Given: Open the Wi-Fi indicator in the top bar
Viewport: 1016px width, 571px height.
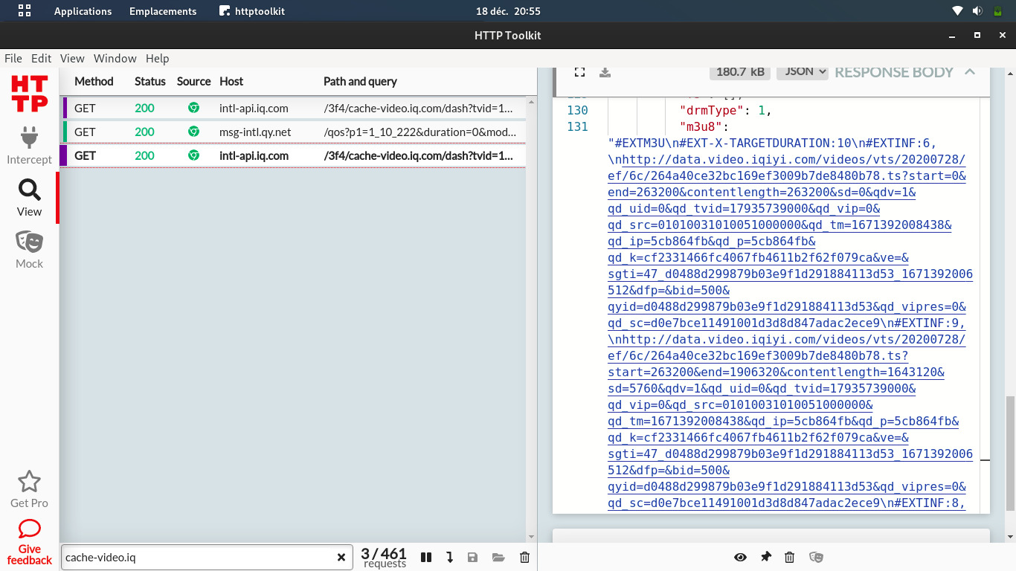Looking at the screenshot, I should (x=957, y=11).
